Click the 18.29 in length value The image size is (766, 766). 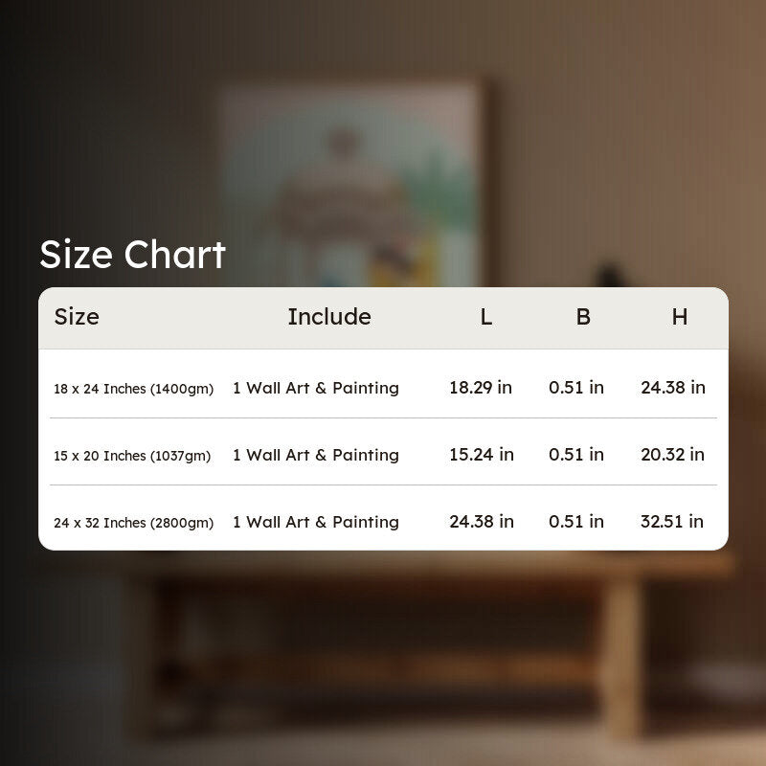coord(481,388)
